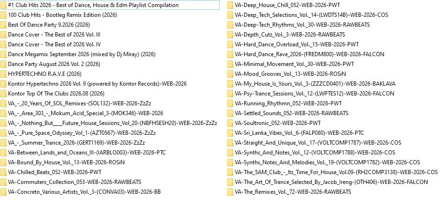Click folder icon for Commuters_Collection_053
The image size is (441, 205).
click(x=3, y=182)
